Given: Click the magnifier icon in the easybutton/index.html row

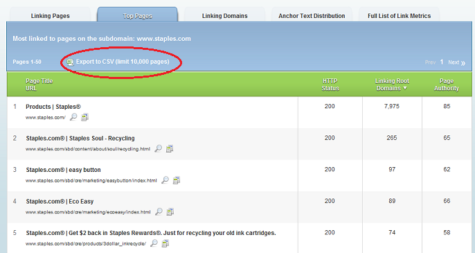Looking at the screenshot, I should (165, 180).
